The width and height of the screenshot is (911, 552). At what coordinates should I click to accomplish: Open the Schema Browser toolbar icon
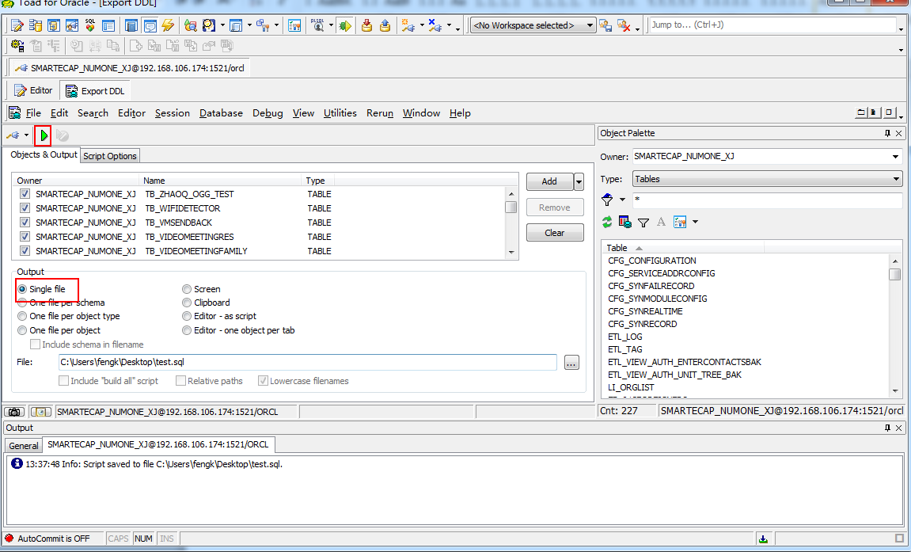[36, 25]
